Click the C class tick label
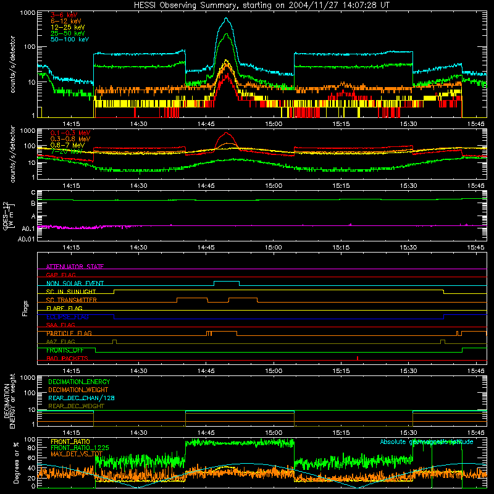This screenshot has height=494, width=494. [33, 193]
